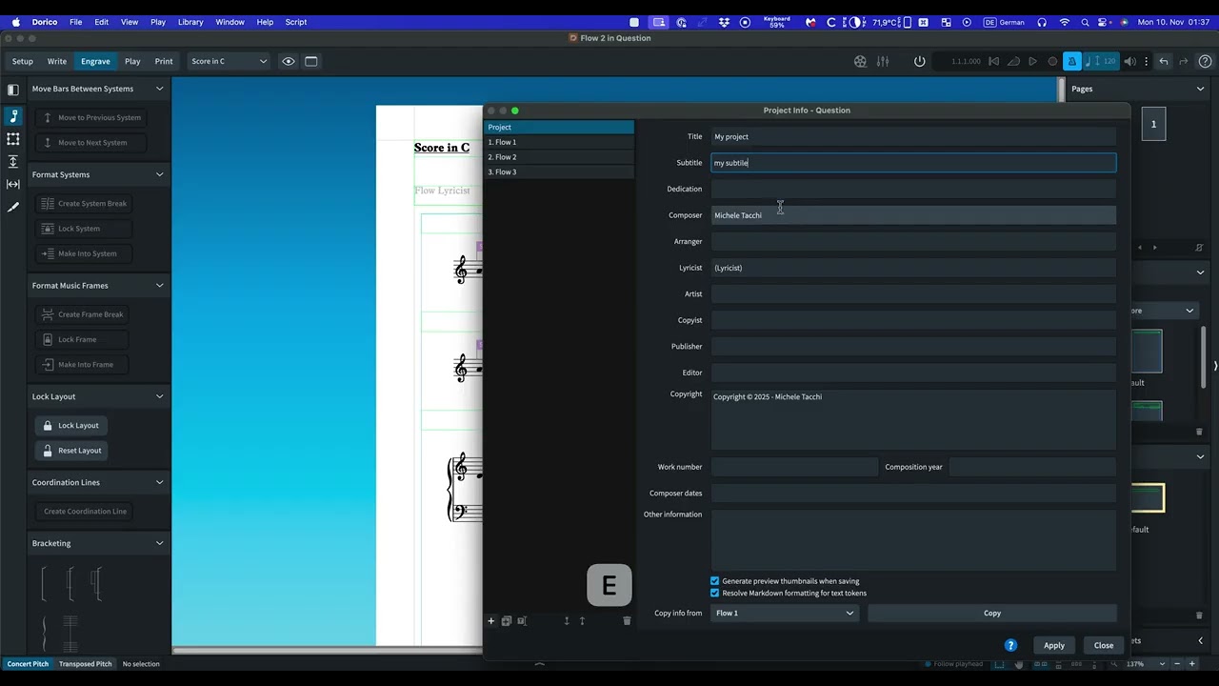1219x686 pixels.
Task: Click the Undo arrow icon
Action: (x=1164, y=61)
